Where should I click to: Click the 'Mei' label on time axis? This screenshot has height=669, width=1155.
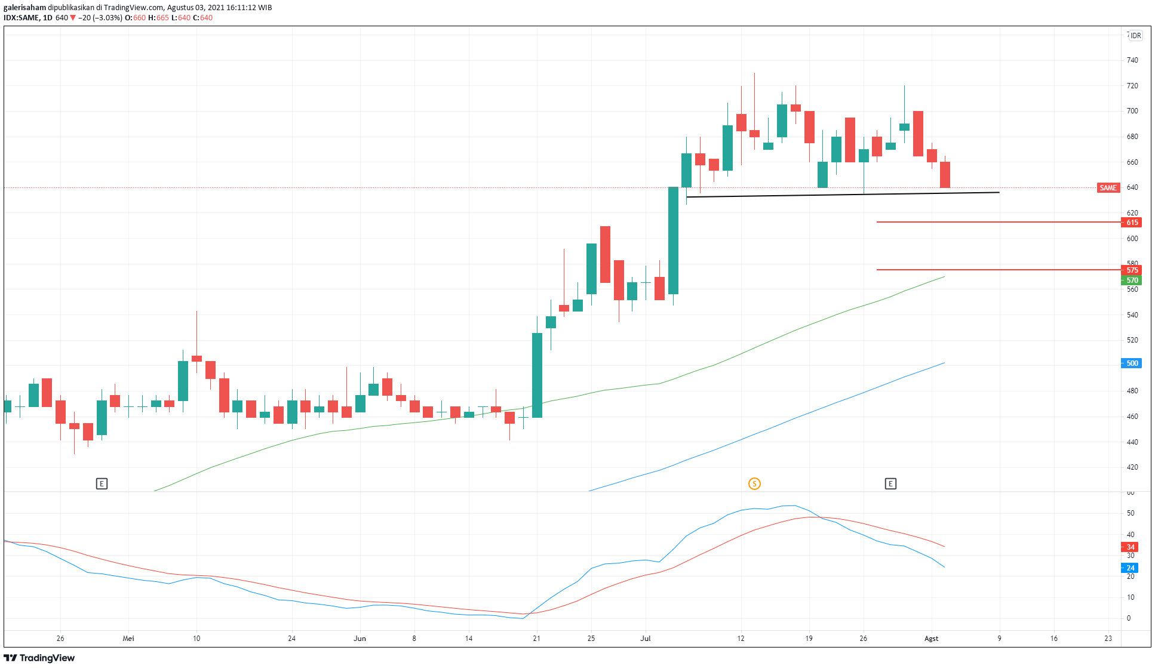[128, 639]
